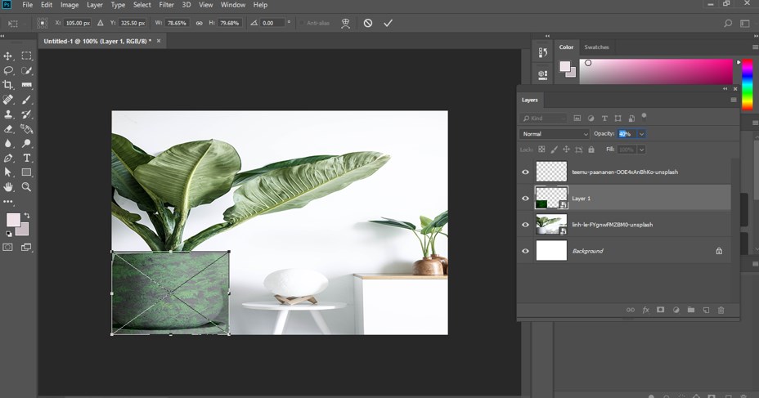This screenshot has height=398, width=759.
Task: Hide the teemu-paananen layer
Action: tap(525, 172)
